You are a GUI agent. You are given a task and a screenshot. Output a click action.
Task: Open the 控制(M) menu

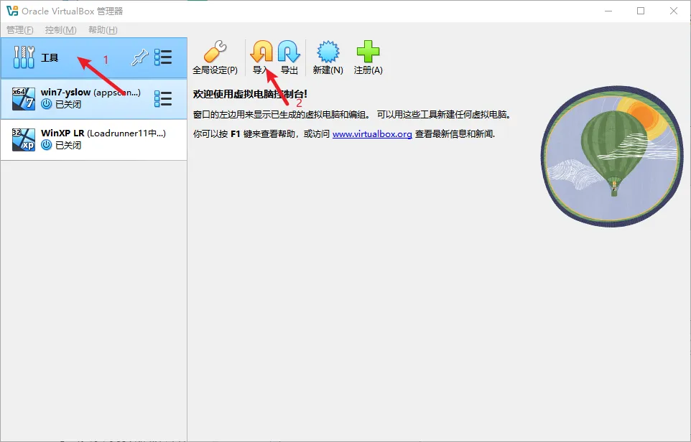click(x=60, y=30)
